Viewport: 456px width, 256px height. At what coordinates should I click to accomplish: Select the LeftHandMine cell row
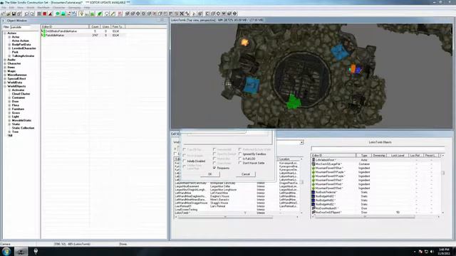tap(237, 193)
